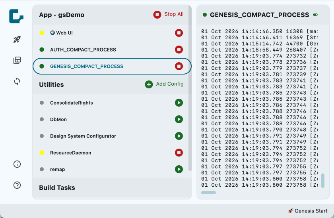Run the ConsolidateRights utility
334x218 pixels.
(x=179, y=103)
